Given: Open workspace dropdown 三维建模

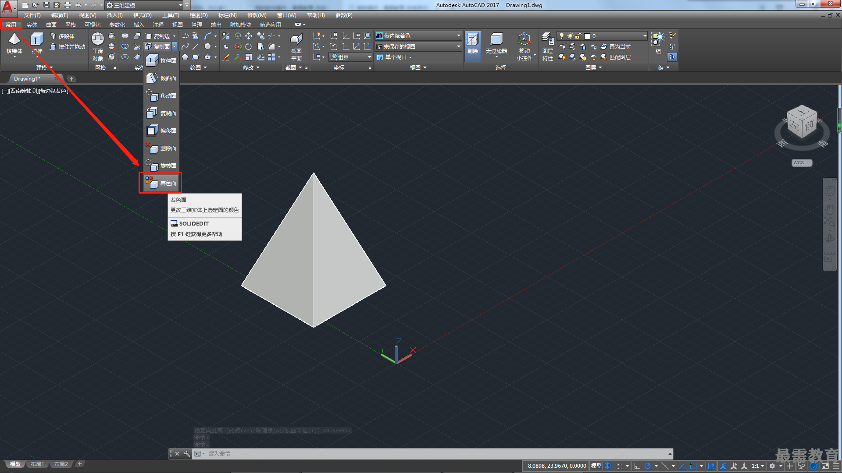Looking at the screenshot, I should 144,5.
